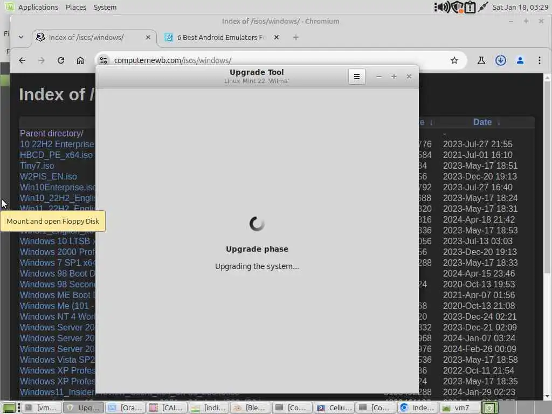View site information icon in address bar

coord(103,60)
